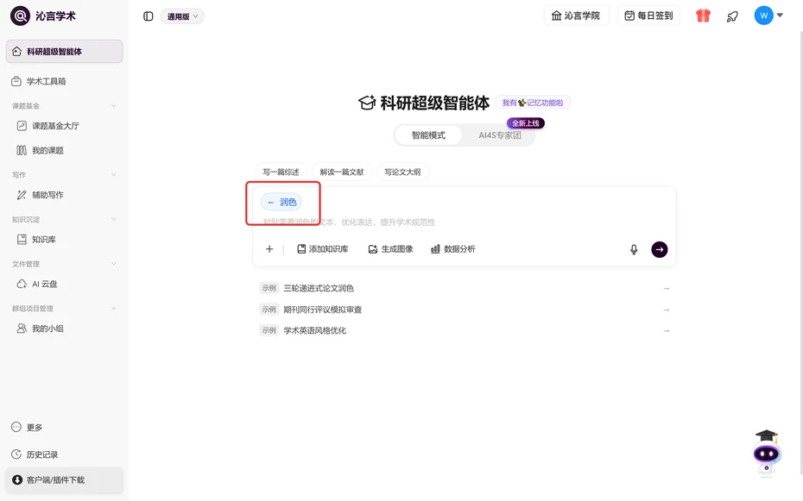Screen dimensions: 803x501
Task: Open 沁言学院 academy button
Action: point(576,16)
